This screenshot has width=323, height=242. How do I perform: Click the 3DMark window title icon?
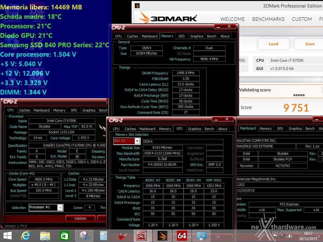tap(137, 6)
